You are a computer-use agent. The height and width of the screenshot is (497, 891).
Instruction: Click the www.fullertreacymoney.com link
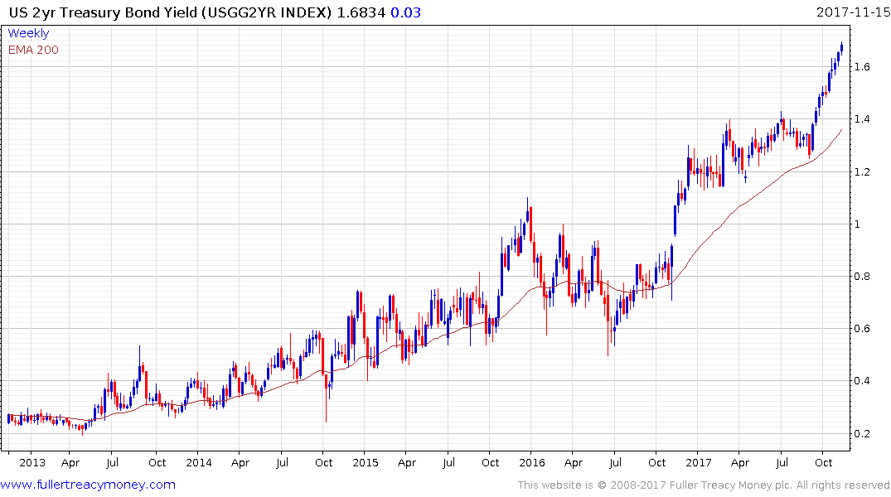(x=88, y=485)
